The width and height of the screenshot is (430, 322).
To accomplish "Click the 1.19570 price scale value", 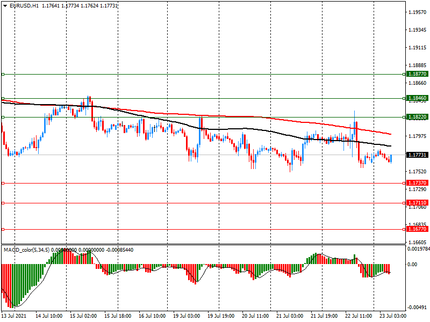I will pos(418,12).
